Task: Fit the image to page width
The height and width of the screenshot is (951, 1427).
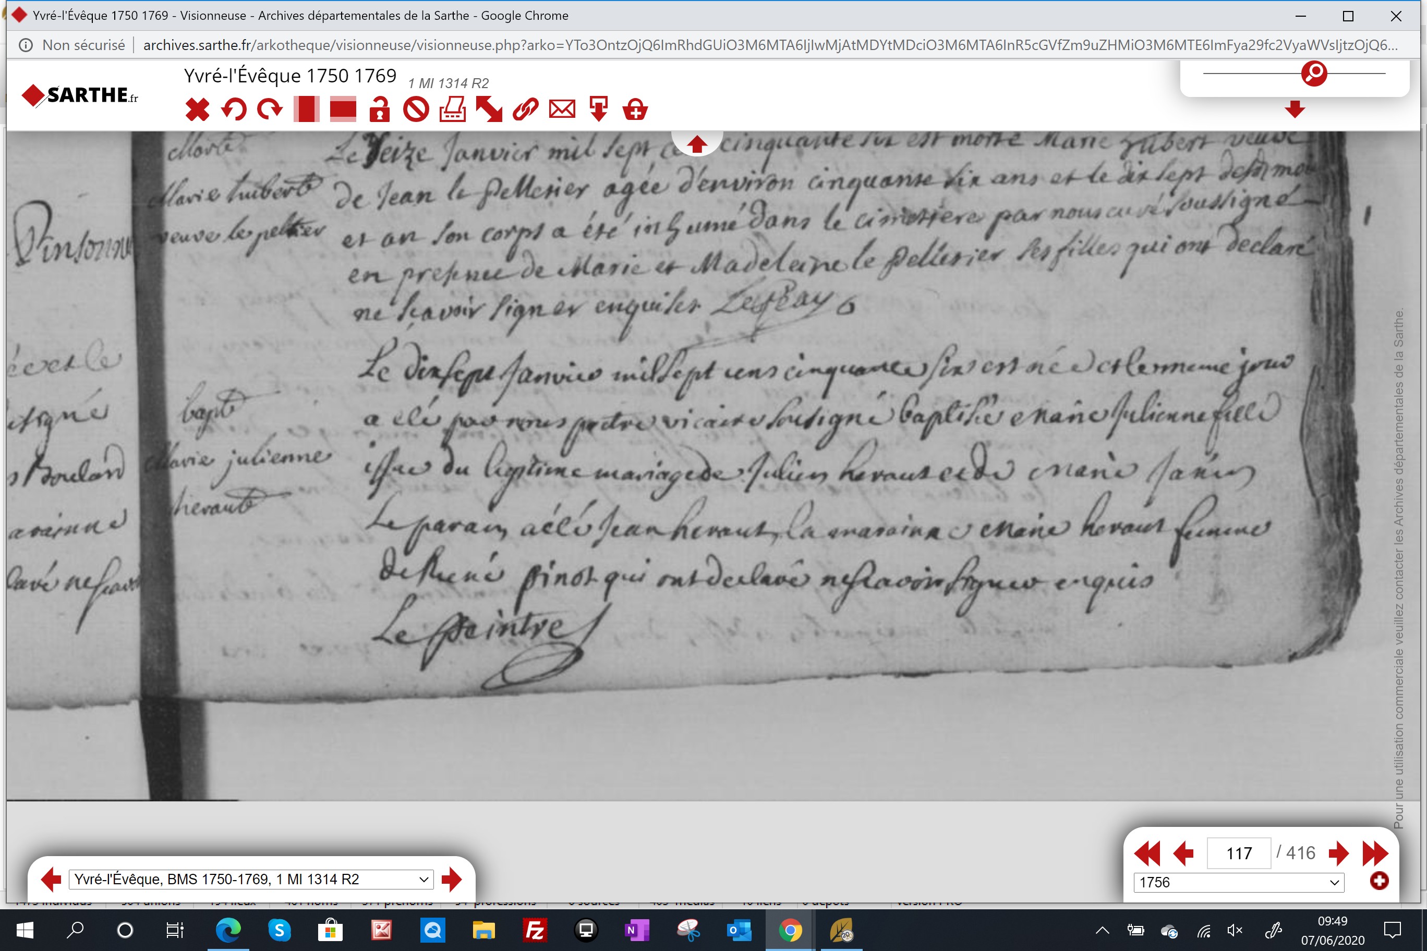Action: tap(343, 110)
